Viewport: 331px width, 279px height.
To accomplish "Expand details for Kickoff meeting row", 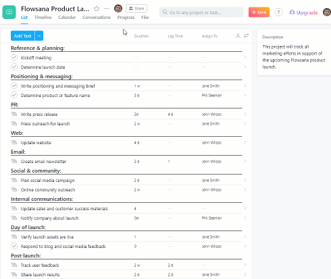I will coord(245,57).
